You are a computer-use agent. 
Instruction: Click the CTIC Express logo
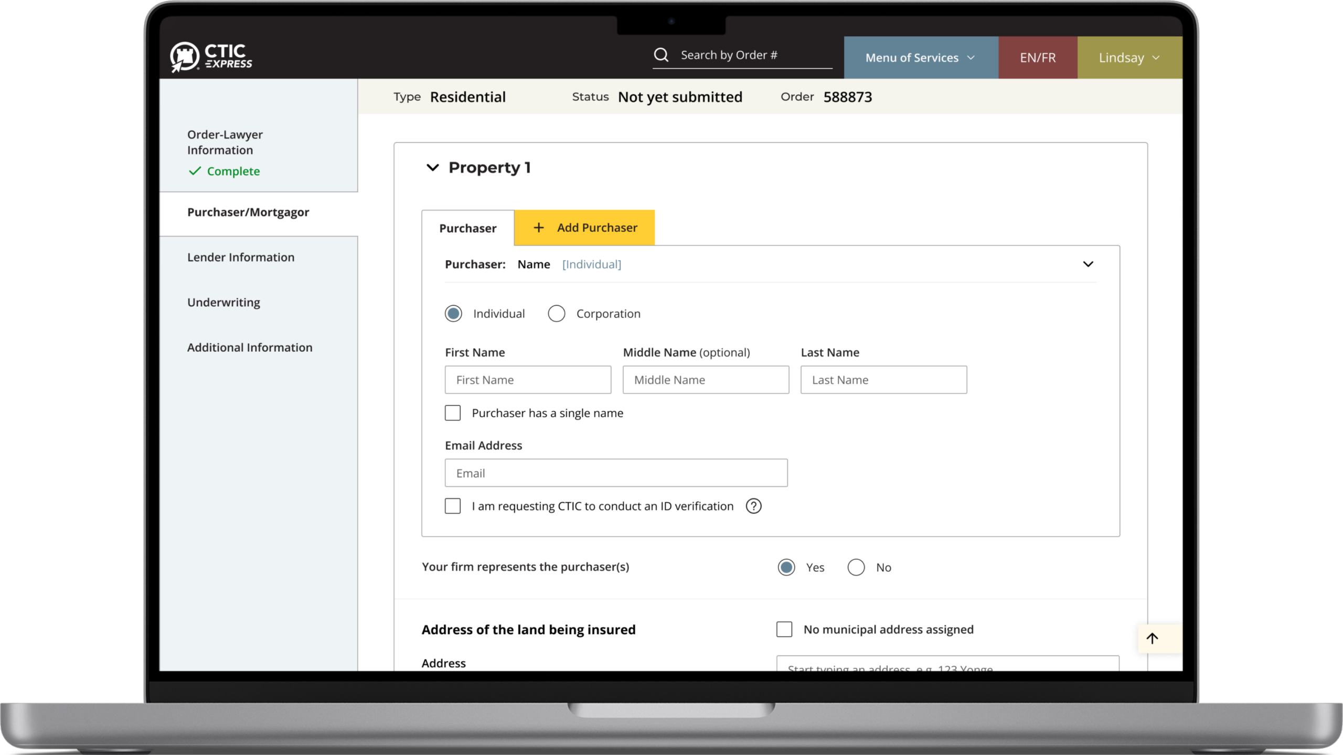(x=211, y=57)
